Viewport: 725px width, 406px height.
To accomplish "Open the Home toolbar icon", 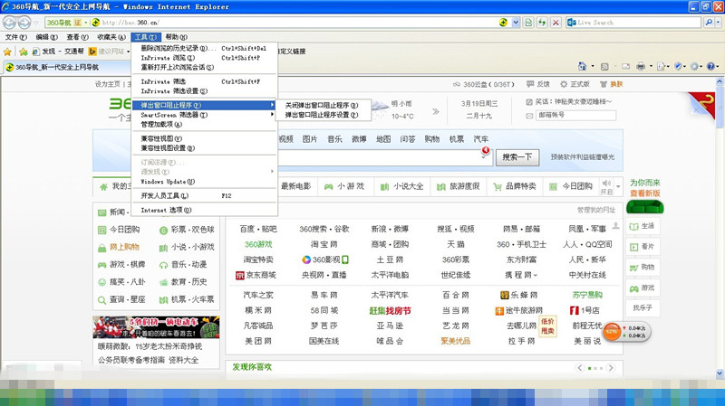I will coord(582,66).
